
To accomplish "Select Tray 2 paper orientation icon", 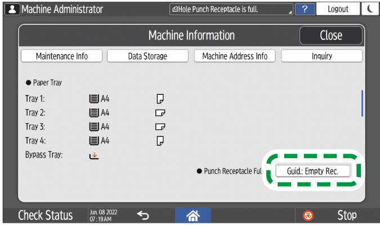I will coord(160,113).
